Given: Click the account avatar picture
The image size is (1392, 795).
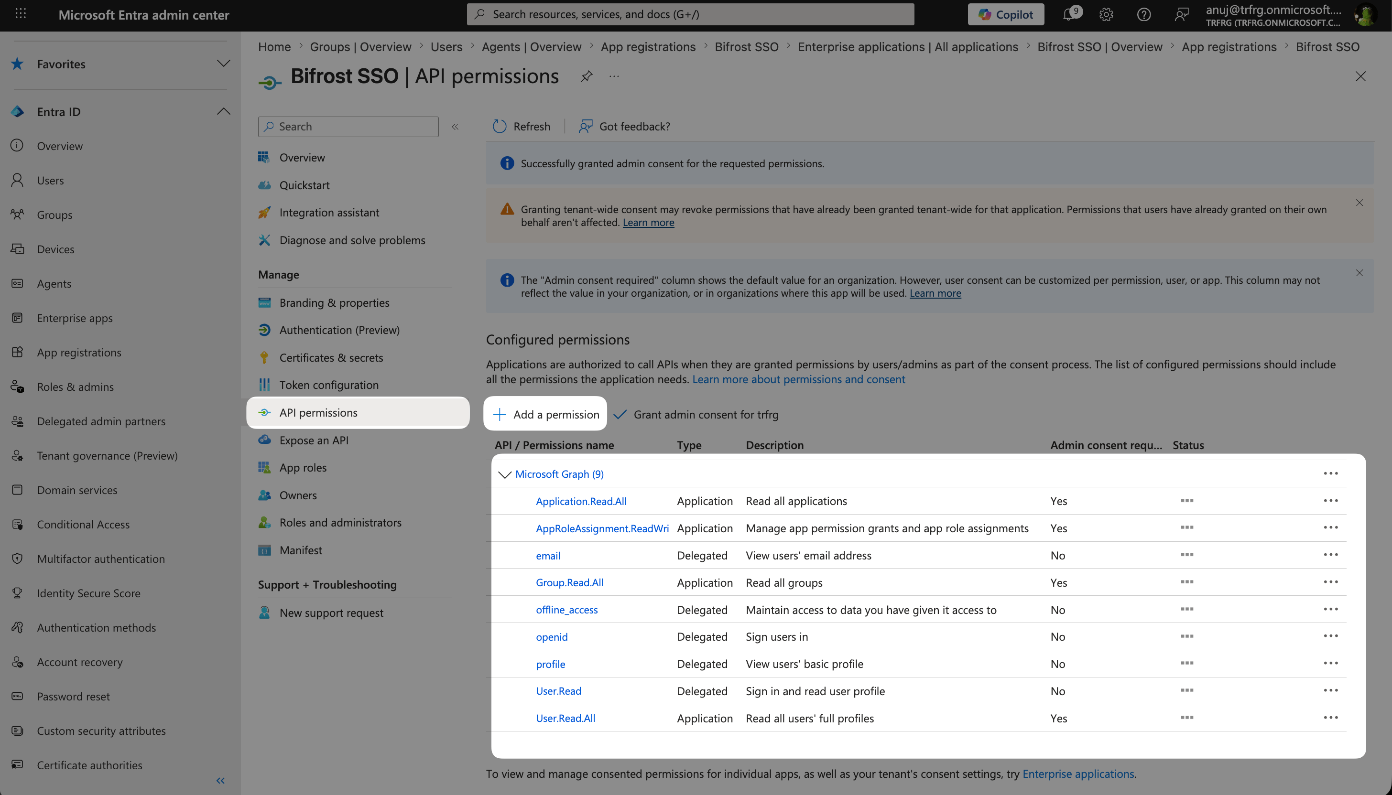Looking at the screenshot, I should click(x=1365, y=14).
